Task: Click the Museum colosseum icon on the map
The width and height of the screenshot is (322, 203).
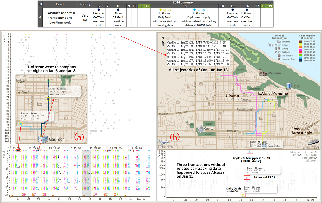Action: pyautogui.click(x=263, y=73)
